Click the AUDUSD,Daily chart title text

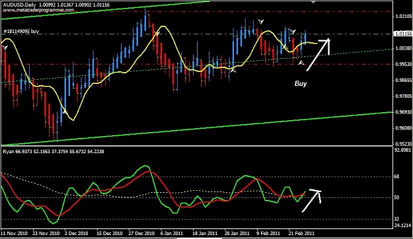click(19, 5)
